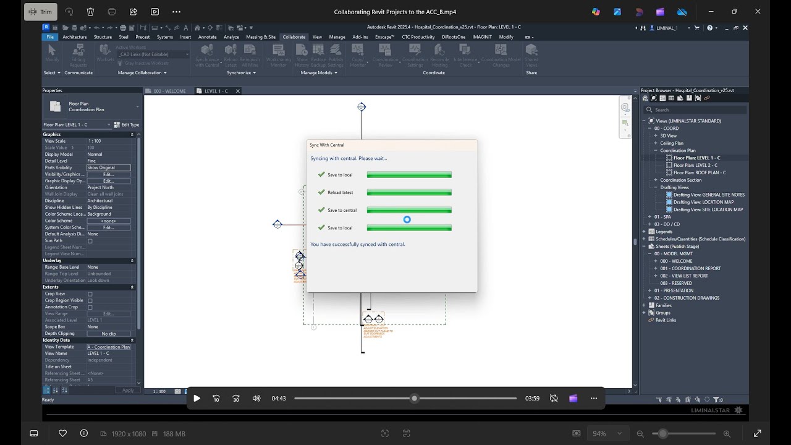The width and height of the screenshot is (791, 445).
Task: Click the Restore Backup icon
Action: (x=318, y=51)
